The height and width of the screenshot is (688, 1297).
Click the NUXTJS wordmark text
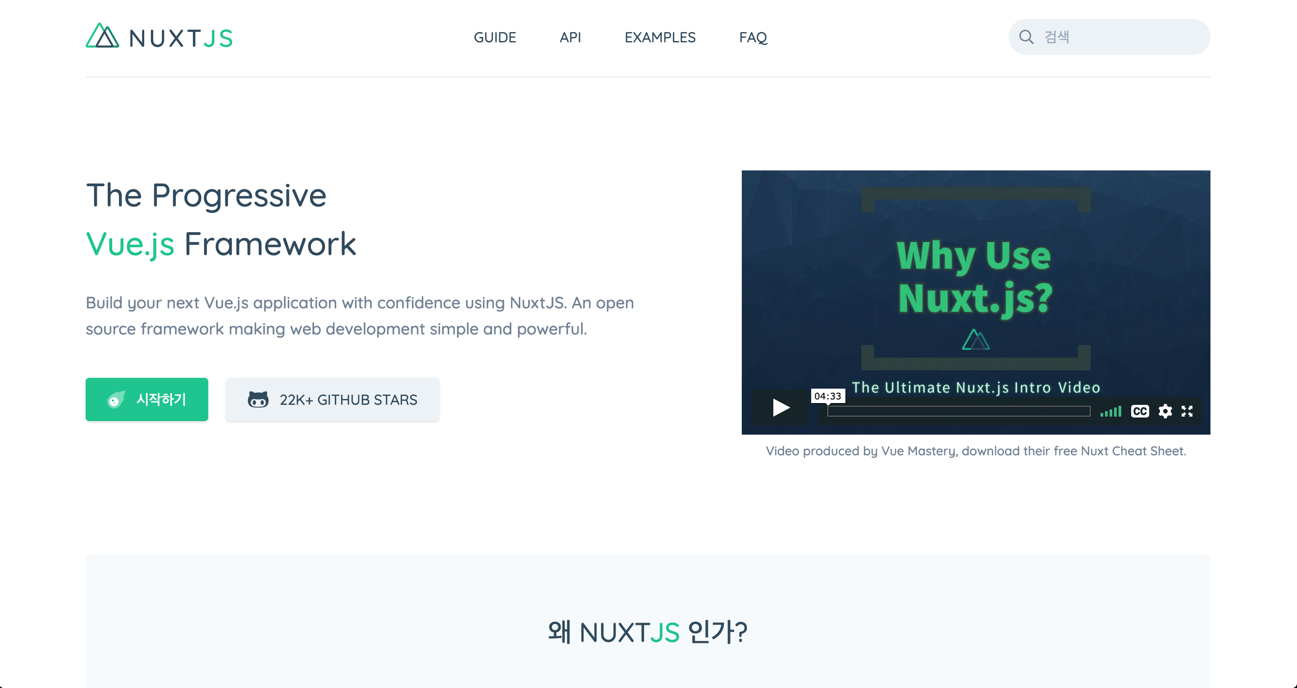click(x=181, y=38)
